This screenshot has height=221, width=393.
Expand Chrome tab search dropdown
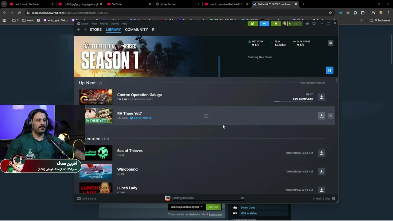(x=4, y=4)
